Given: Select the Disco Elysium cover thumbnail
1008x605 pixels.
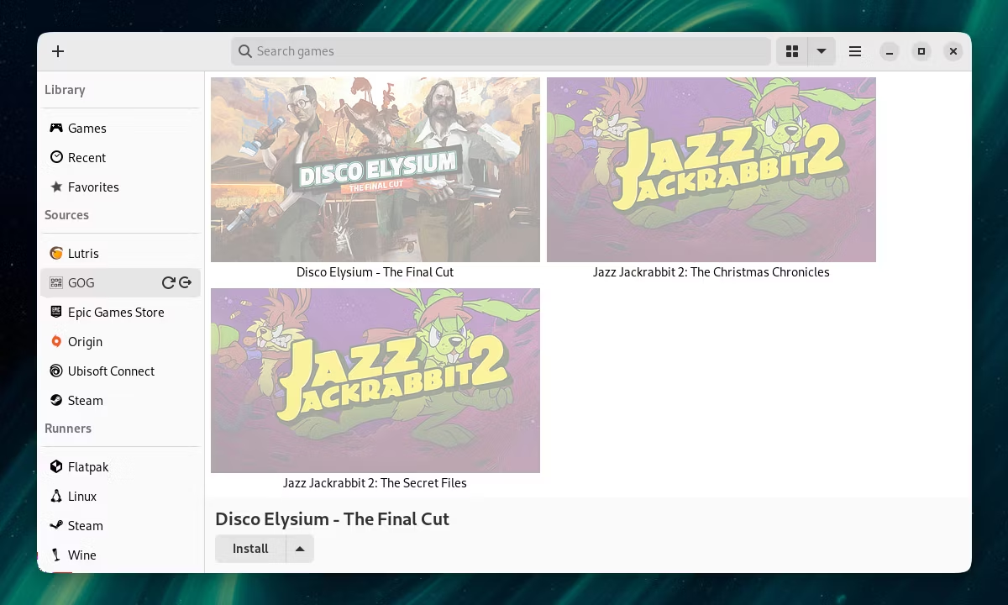Looking at the screenshot, I should pyautogui.click(x=375, y=170).
